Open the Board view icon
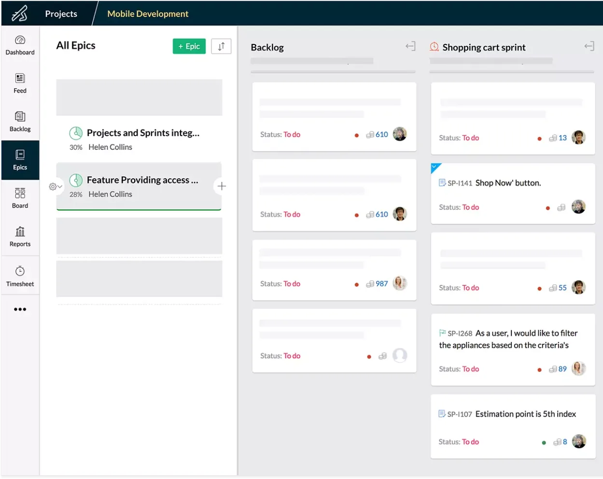The width and height of the screenshot is (603, 479). (x=20, y=193)
